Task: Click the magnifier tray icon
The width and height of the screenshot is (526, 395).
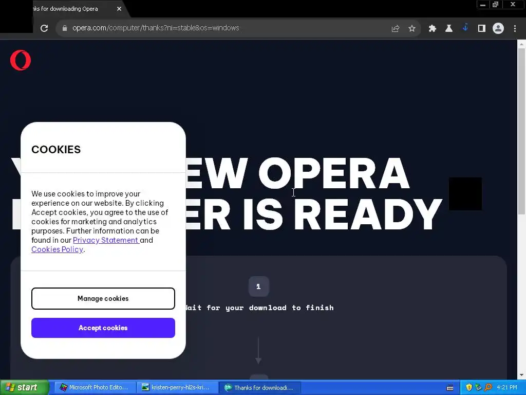Action: [x=488, y=388]
